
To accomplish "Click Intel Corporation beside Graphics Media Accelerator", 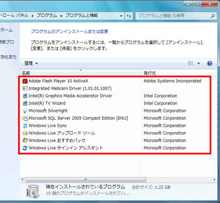I will pyautogui.click(x=160, y=96).
